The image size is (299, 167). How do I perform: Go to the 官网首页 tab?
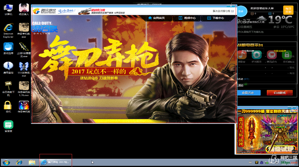[x=156, y=18]
